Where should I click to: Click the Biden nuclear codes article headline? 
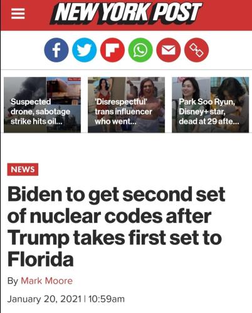pyautogui.click(x=116, y=227)
